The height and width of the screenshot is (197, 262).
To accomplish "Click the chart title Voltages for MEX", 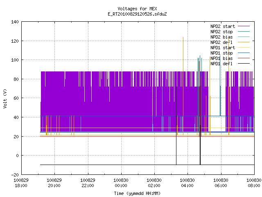I will (x=137, y=9).
